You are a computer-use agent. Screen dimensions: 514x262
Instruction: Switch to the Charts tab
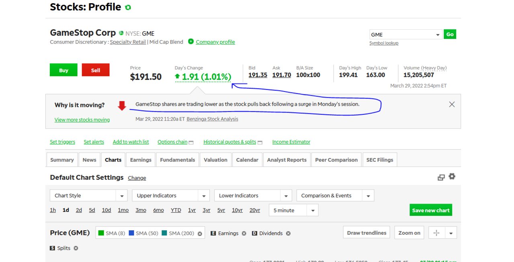pos(113,160)
